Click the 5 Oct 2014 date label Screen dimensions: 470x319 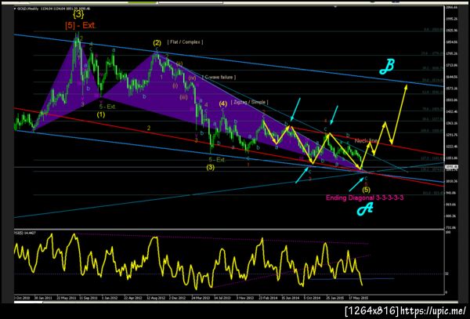click(x=313, y=298)
